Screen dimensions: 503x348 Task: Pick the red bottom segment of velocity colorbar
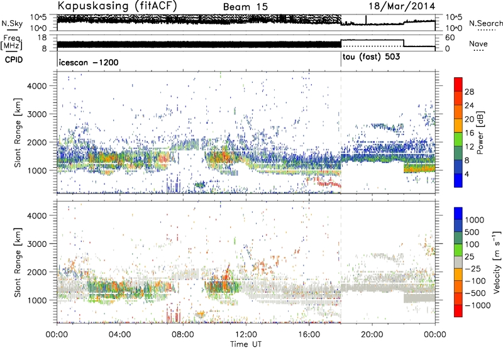pos(458,311)
